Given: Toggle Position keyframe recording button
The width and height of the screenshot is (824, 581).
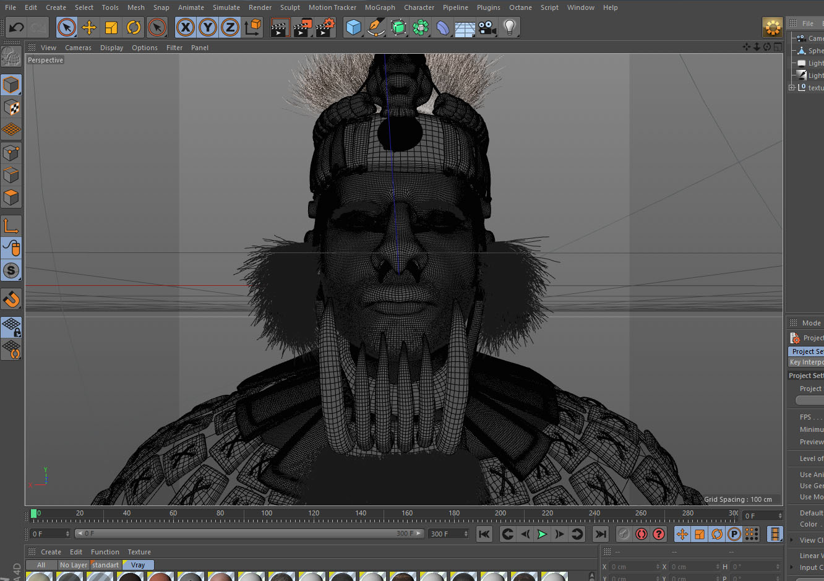Looking at the screenshot, I should point(682,534).
